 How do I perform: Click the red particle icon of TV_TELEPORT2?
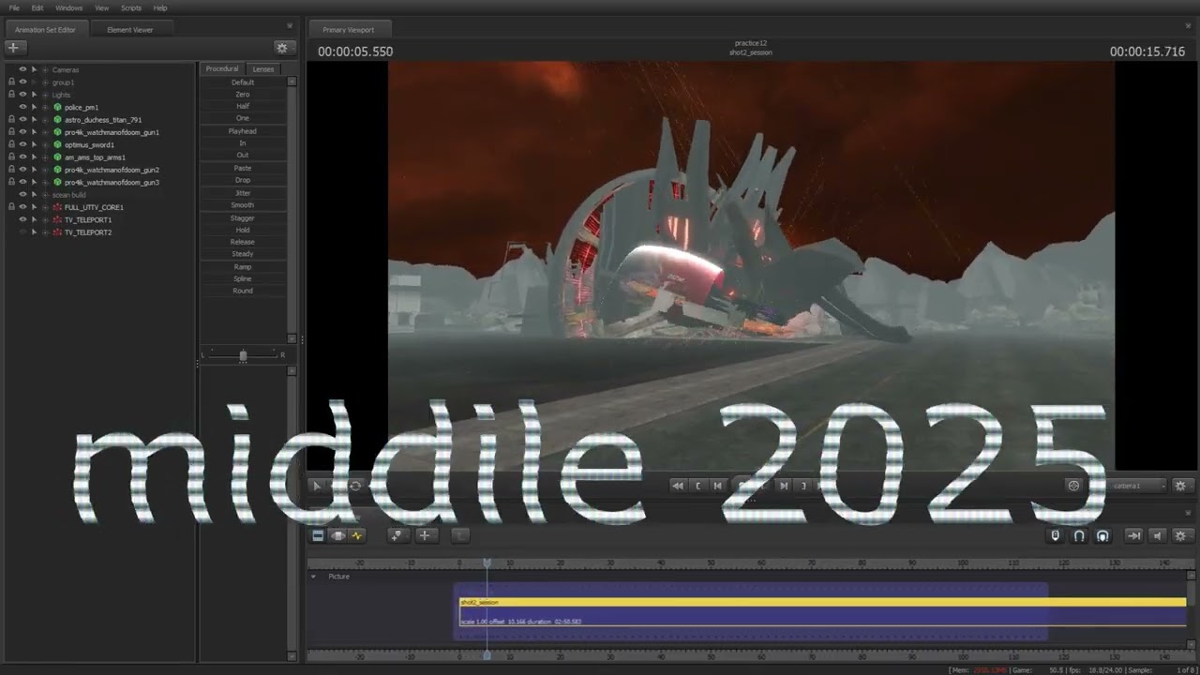(57, 232)
